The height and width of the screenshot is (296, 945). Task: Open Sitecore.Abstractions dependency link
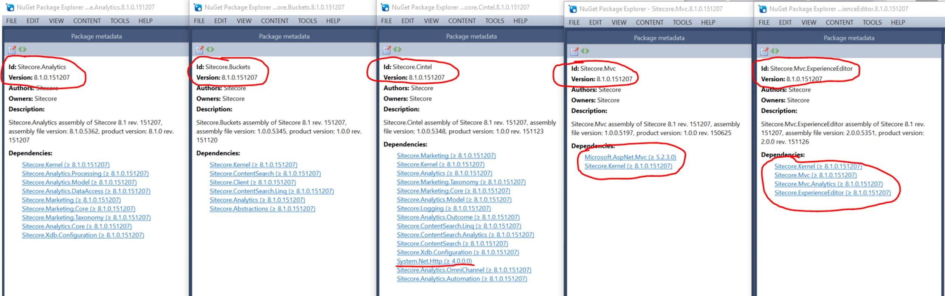pyautogui.click(x=262, y=209)
